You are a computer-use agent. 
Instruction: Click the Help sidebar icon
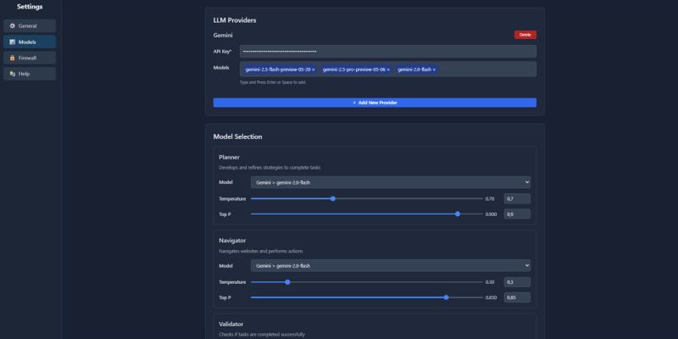pyautogui.click(x=12, y=74)
